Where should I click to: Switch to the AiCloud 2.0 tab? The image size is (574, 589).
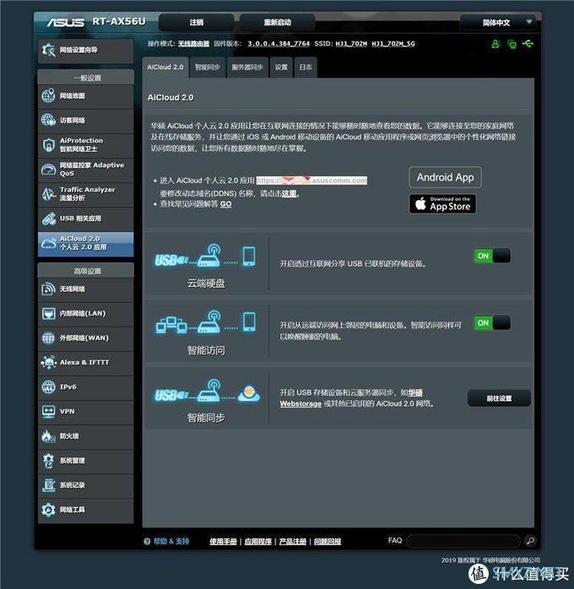(165, 68)
